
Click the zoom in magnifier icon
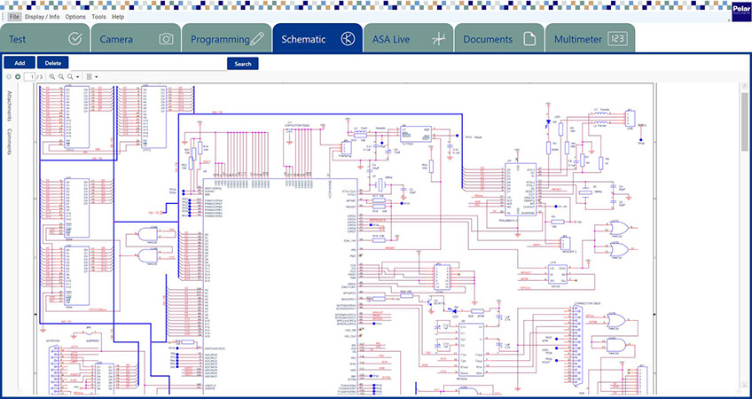click(x=52, y=76)
